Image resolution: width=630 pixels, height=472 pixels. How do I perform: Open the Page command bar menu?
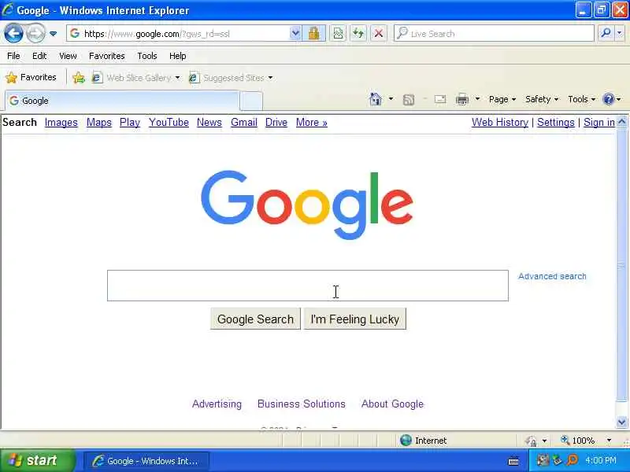click(502, 99)
